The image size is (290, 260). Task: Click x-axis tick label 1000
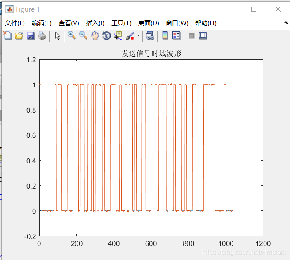tap(226, 243)
